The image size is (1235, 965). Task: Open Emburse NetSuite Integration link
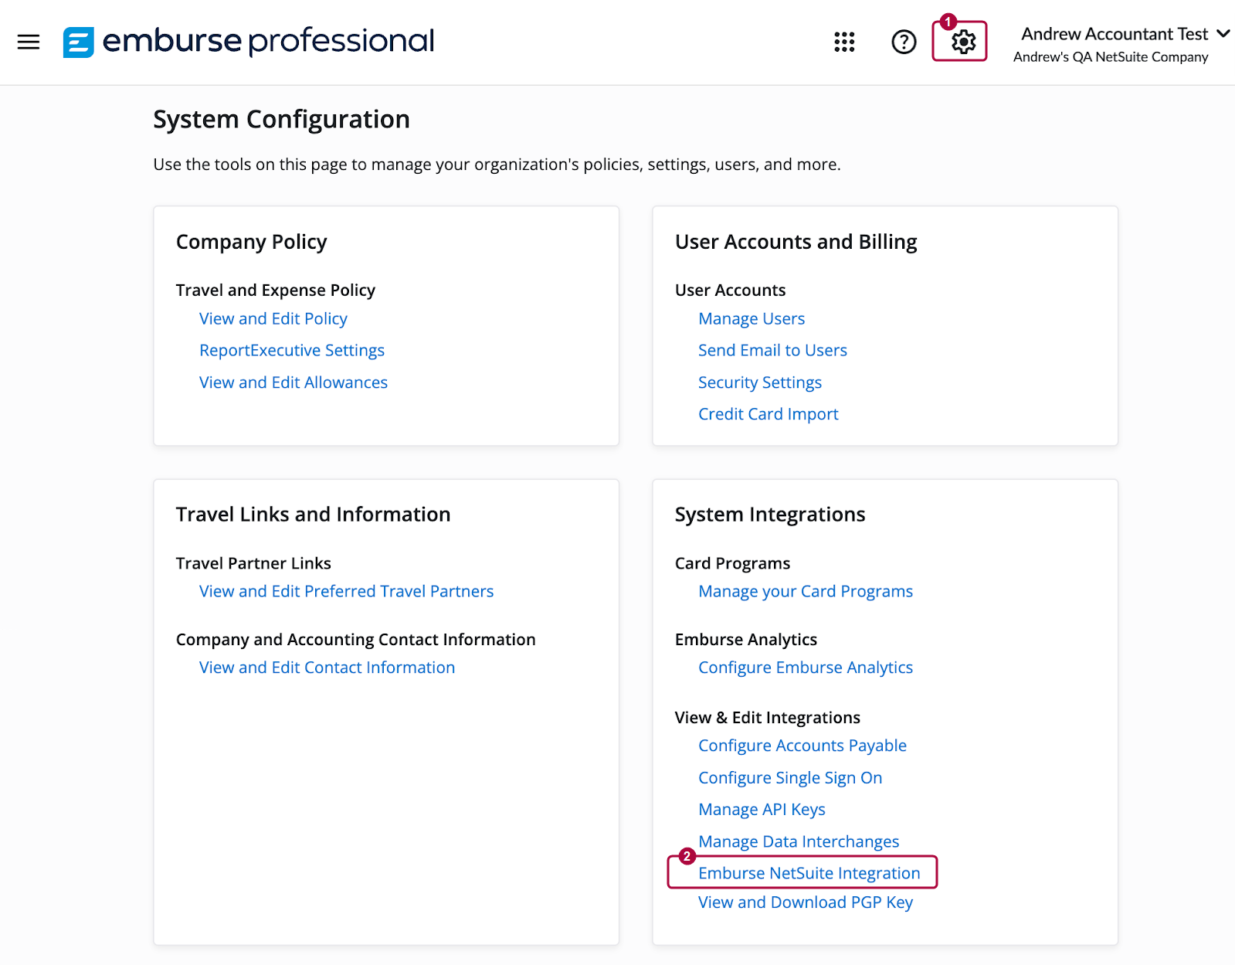tap(809, 873)
